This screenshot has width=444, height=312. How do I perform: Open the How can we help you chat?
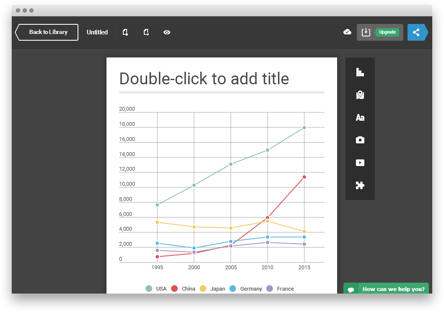click(x=386, y=289)
